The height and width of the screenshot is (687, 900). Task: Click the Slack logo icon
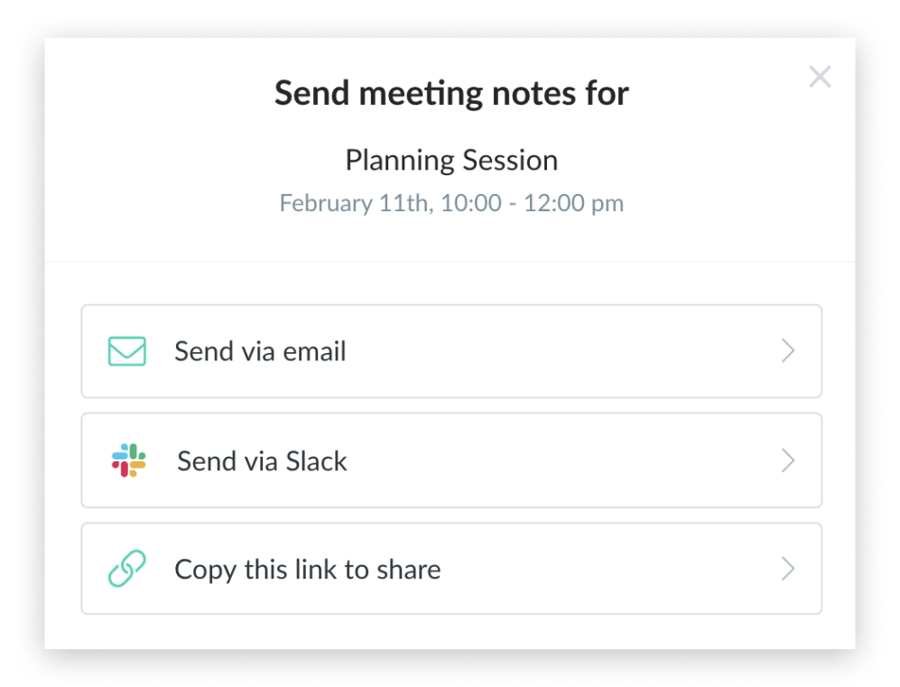(129, 460)
